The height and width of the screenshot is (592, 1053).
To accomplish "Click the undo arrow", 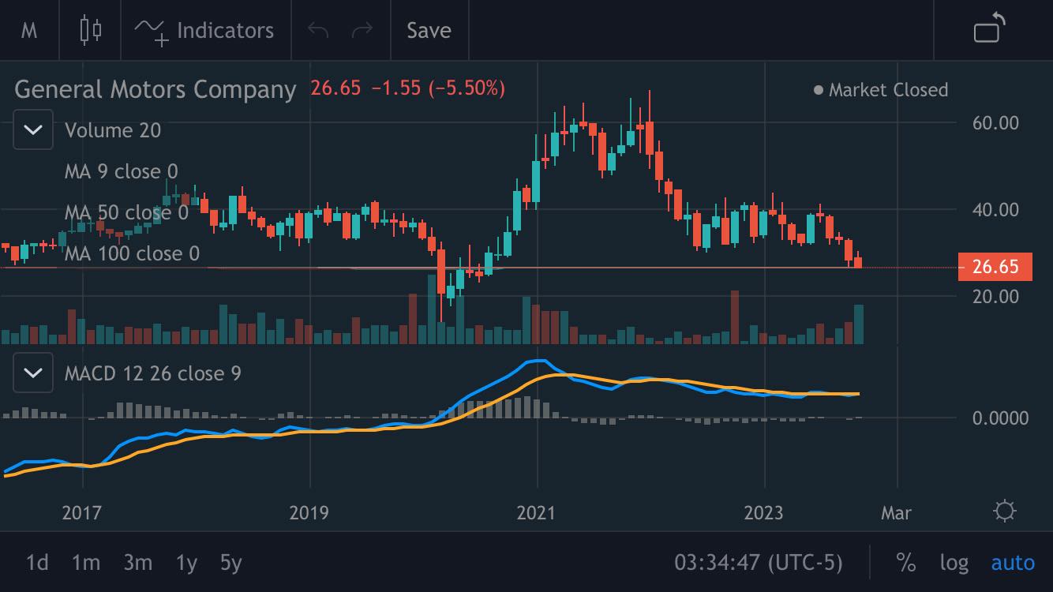I will point(318,30).
